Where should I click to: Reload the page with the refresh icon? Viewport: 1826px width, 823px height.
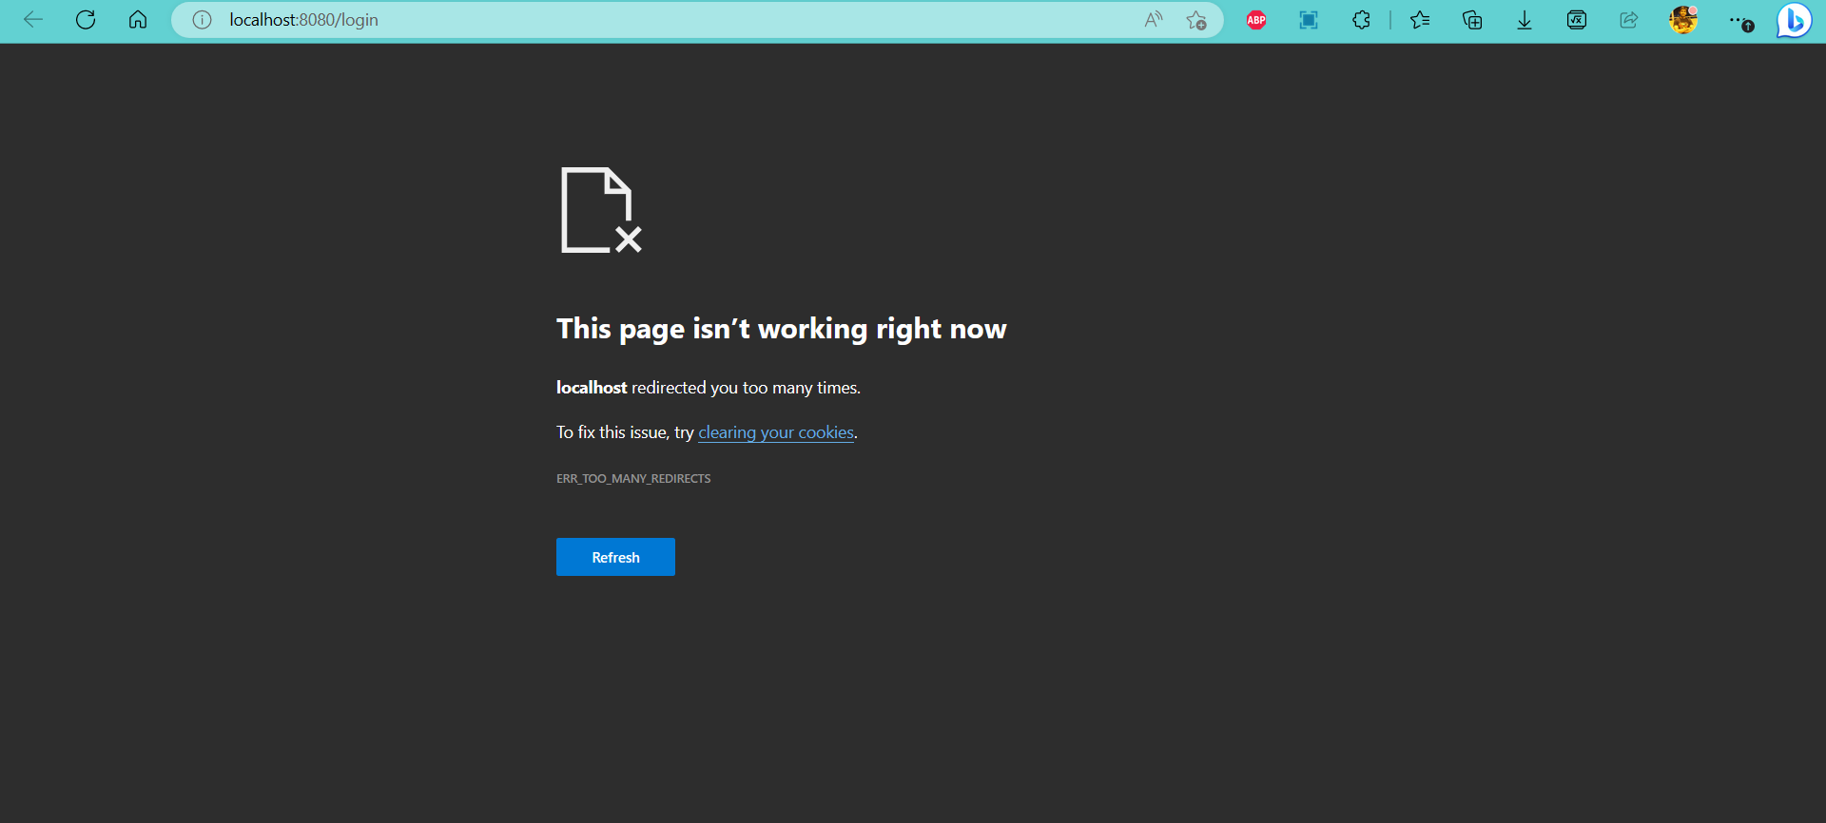pos(86,20)
